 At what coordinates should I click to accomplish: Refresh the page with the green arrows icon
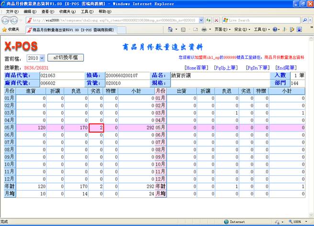[209, 20]
